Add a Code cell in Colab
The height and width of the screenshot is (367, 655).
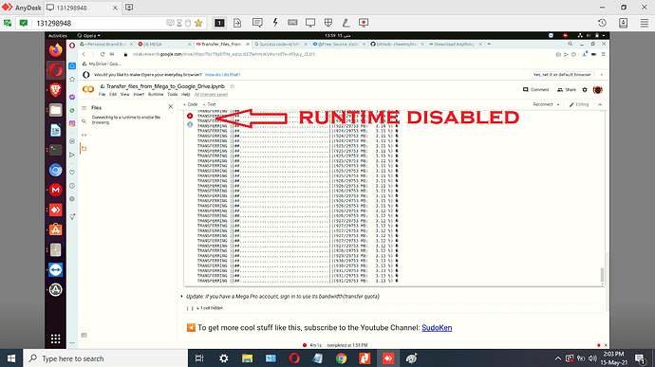tap(191, 104)
